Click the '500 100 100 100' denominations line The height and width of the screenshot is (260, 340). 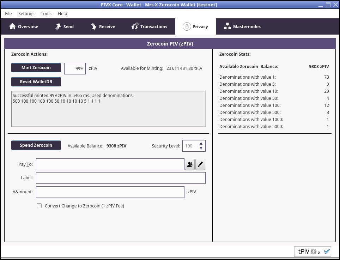[56, 101]
